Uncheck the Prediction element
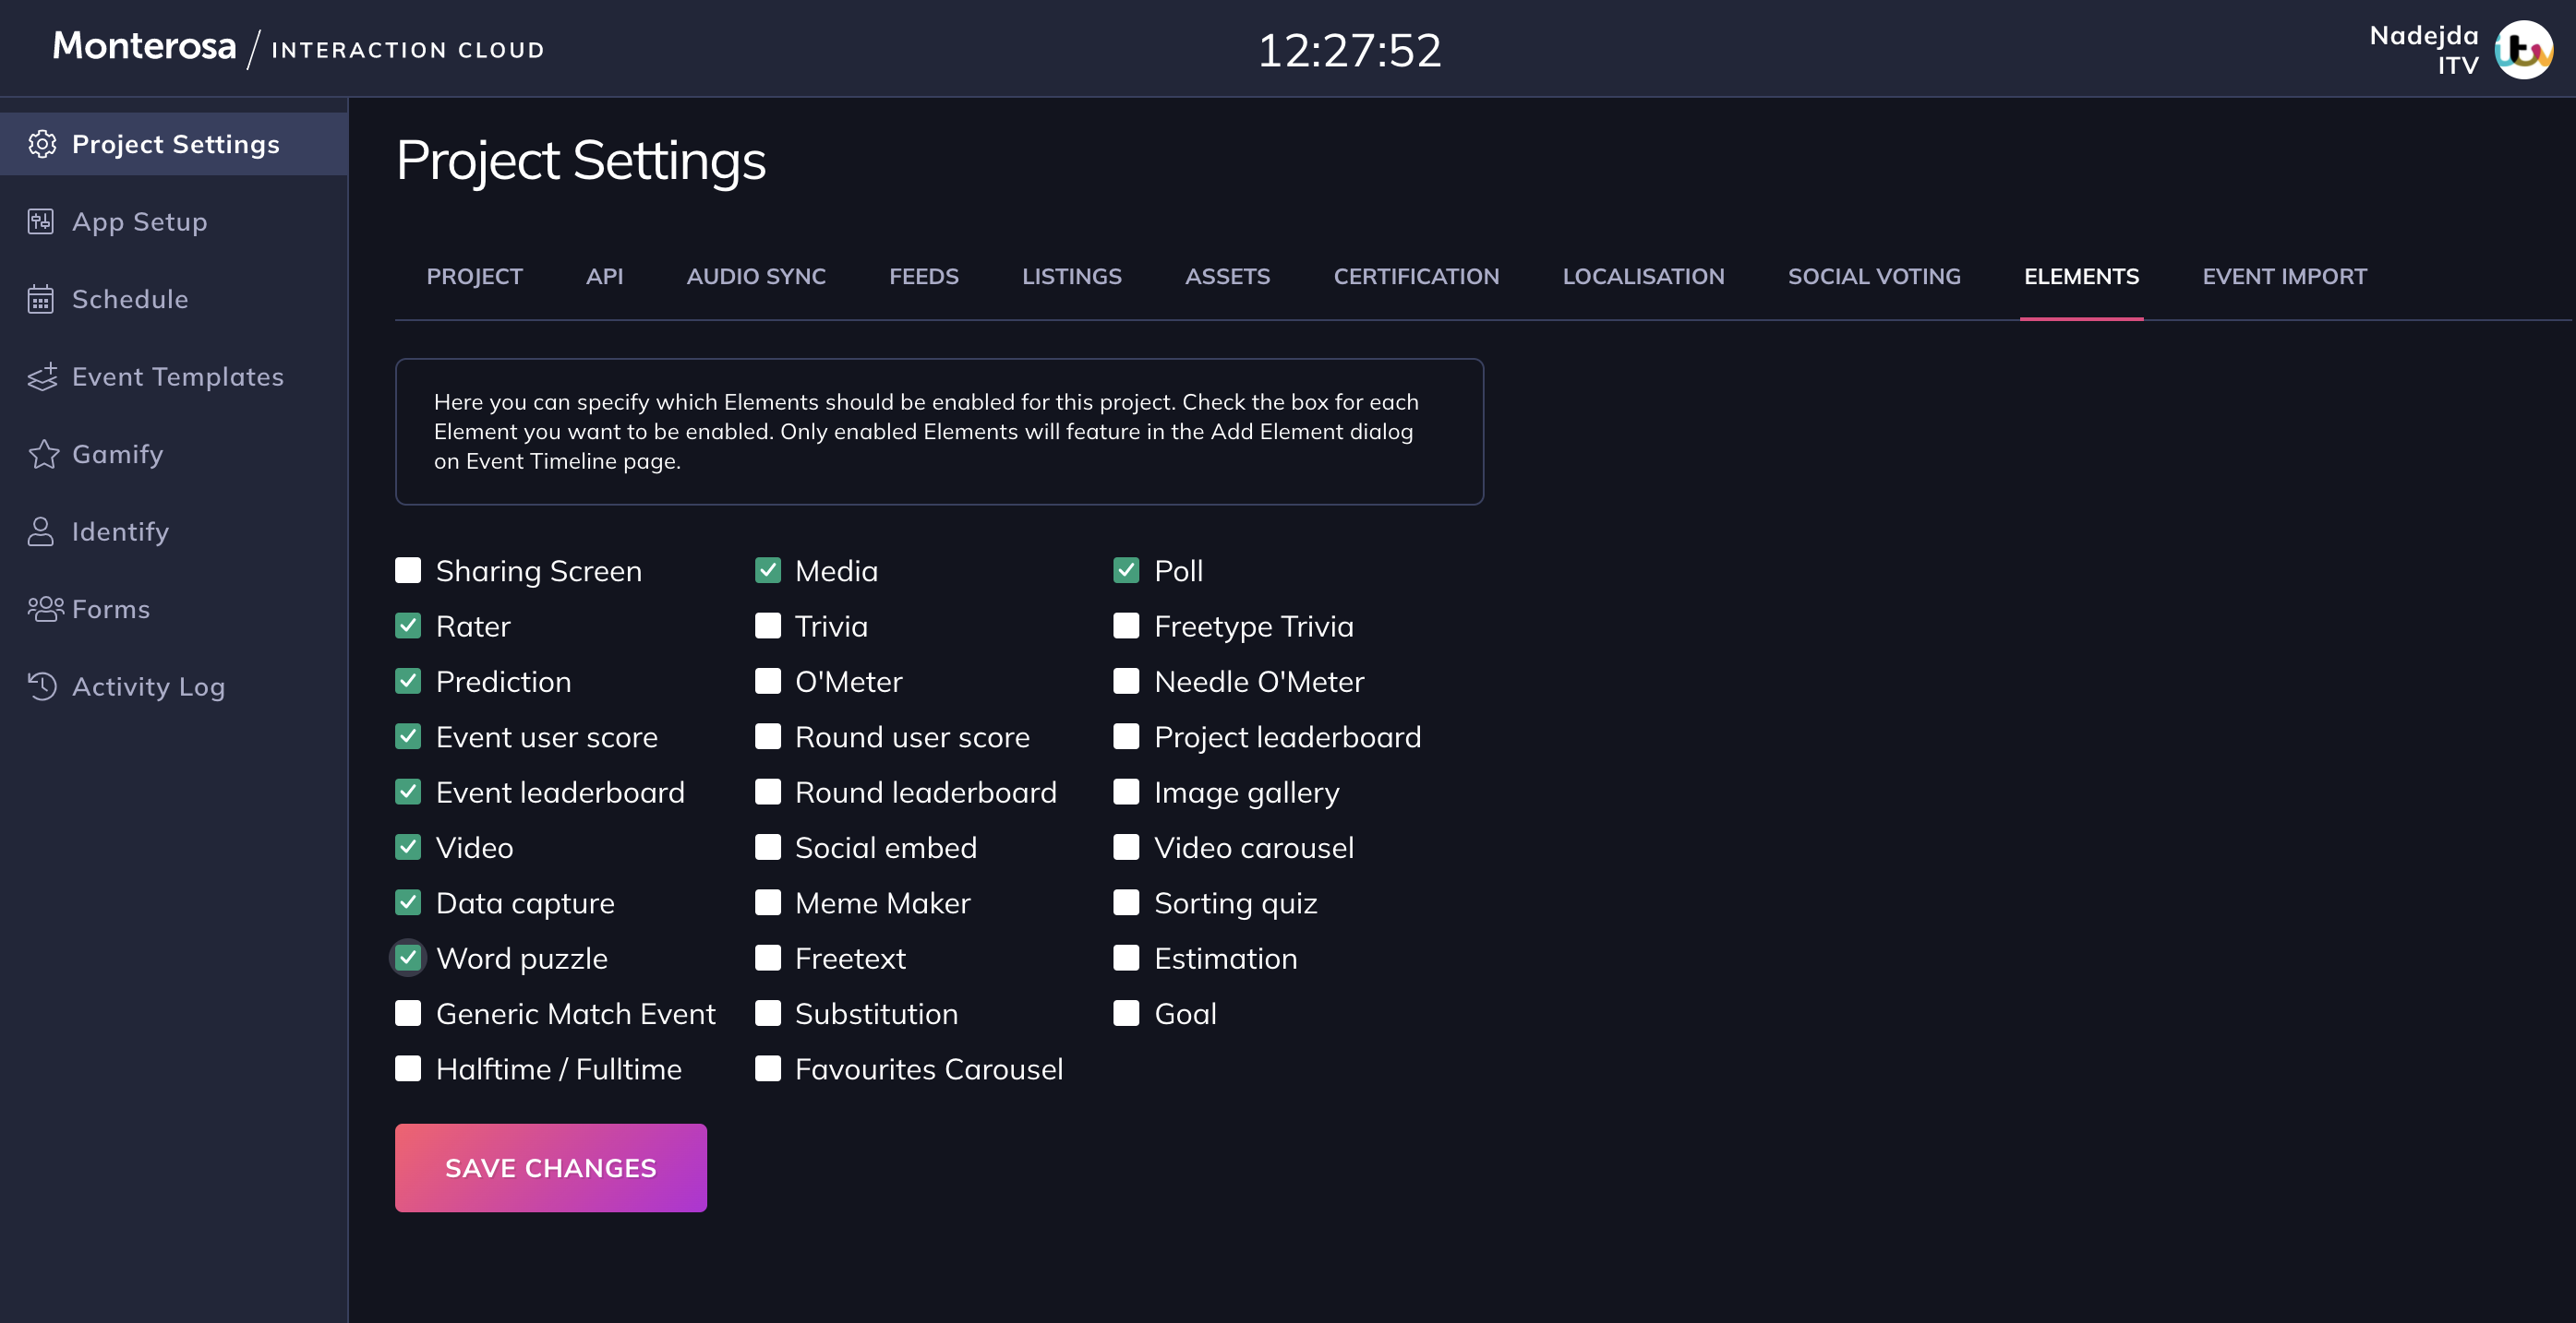 (408, 681)
